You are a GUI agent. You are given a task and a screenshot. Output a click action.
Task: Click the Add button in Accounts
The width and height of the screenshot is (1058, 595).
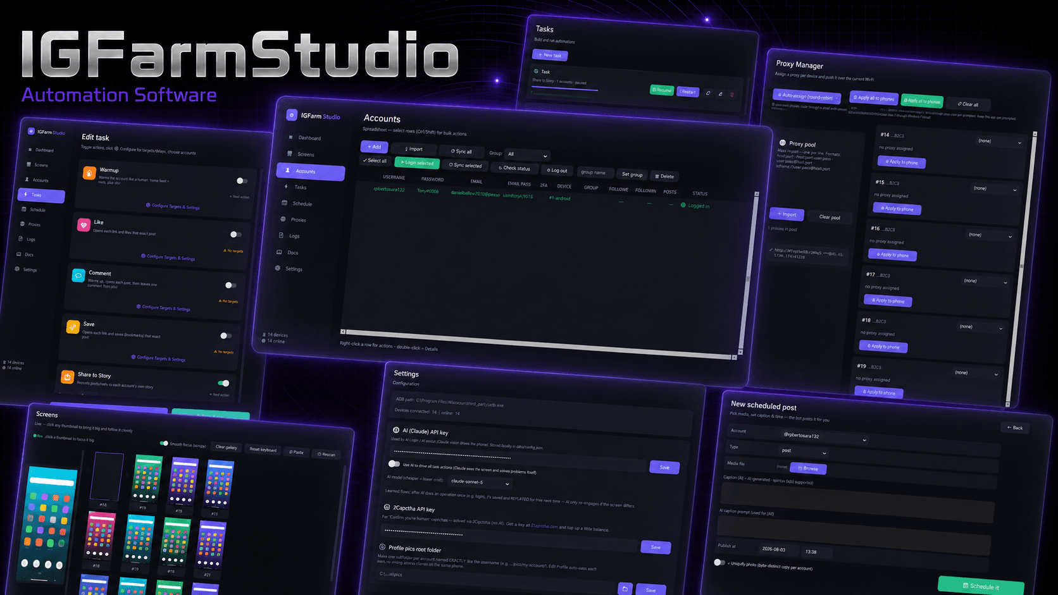tap(374, 147)
